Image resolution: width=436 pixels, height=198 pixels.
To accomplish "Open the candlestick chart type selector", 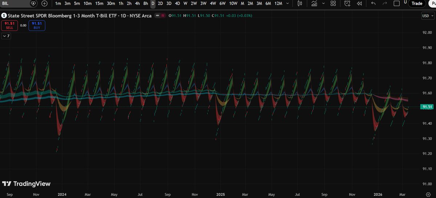I will 300,3.
